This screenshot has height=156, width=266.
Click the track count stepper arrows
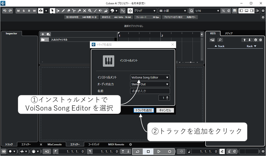click(167, 98)
